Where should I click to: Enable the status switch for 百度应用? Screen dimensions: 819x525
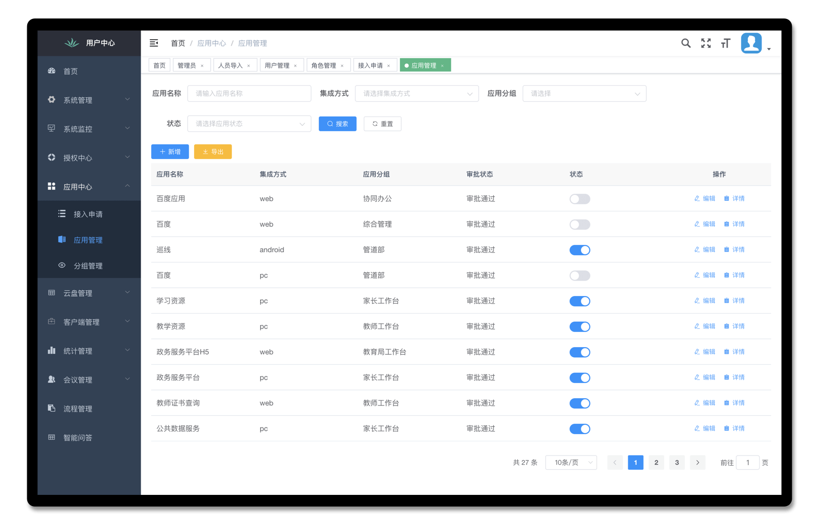pyautogui.click(x=580, y=199)
